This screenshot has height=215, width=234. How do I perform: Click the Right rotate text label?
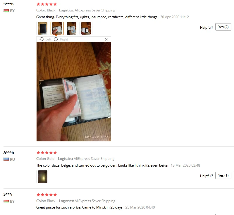pyautogui.click(x=64, y=39)
